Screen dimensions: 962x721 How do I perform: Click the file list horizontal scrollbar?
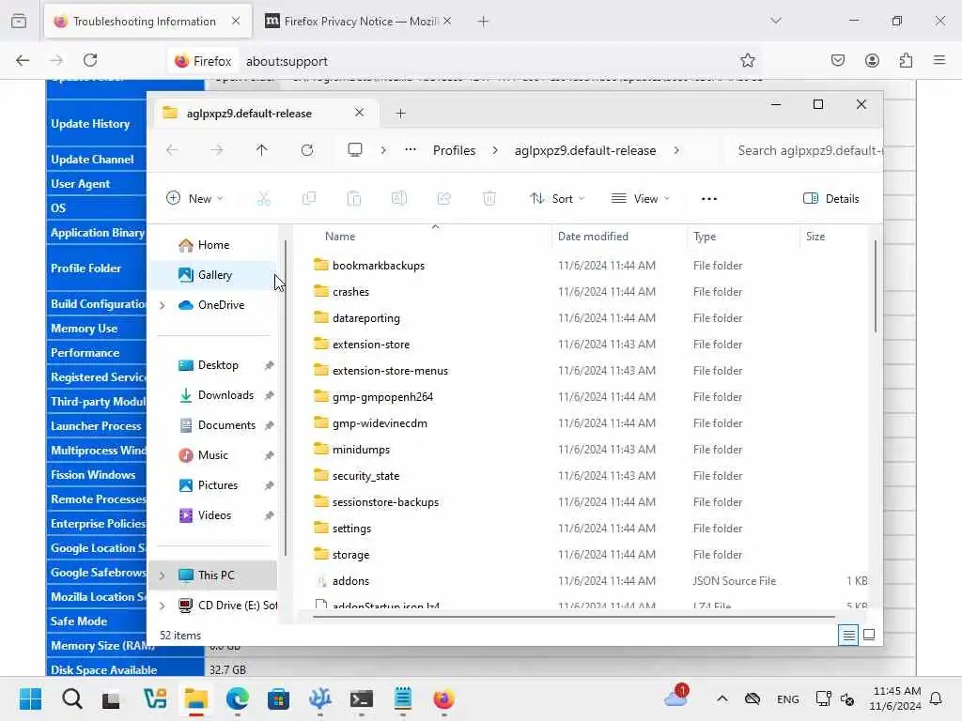click(574, 617)
